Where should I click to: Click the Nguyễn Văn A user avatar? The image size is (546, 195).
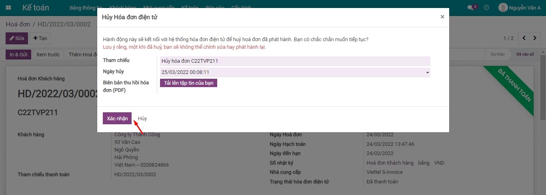tap(503, 8)
